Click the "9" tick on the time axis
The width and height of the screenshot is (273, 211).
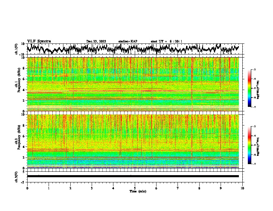(x=221, y=188)
